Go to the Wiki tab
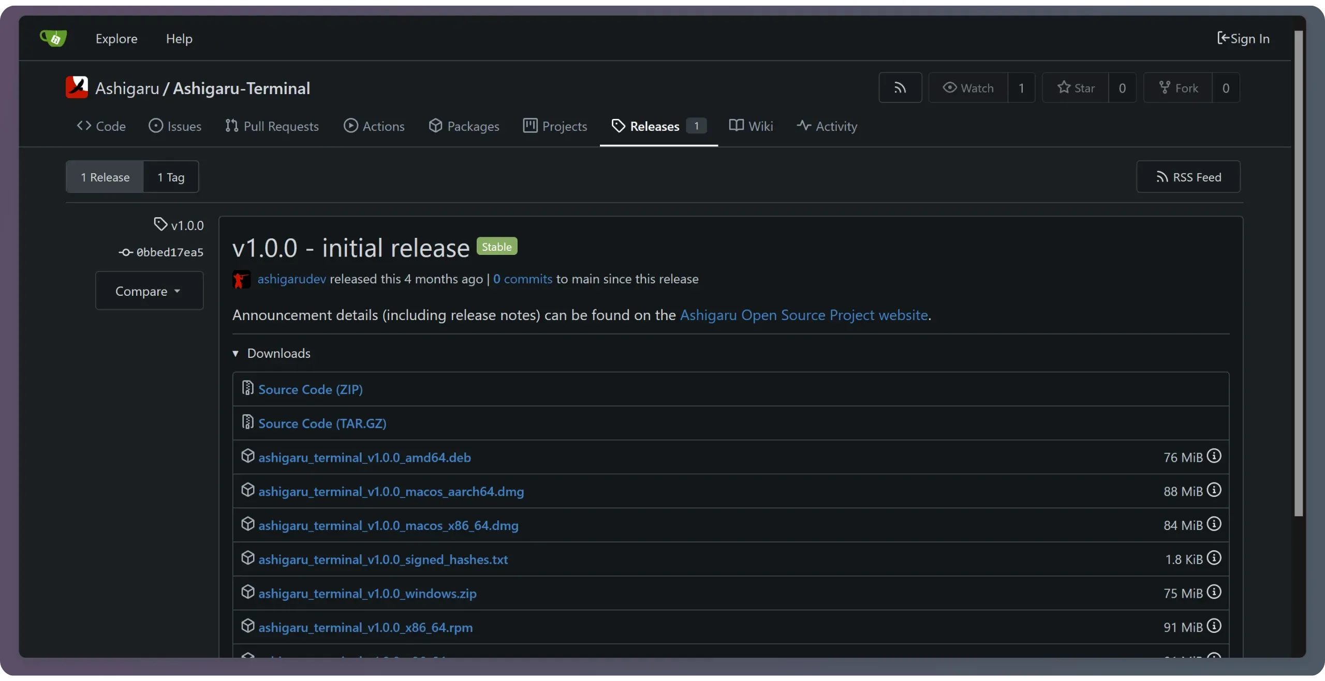This screenshot has height=681, width=1325. pyautogui.click(x=751, y=126)
